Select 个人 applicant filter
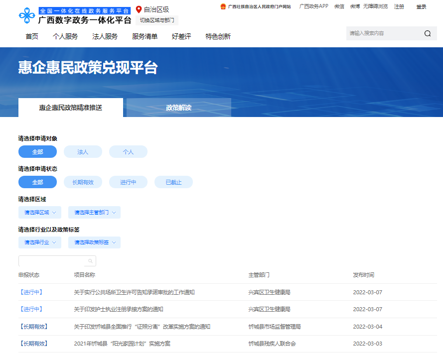The width and height of the screenshot is (443, 356). tap(128, 152)
